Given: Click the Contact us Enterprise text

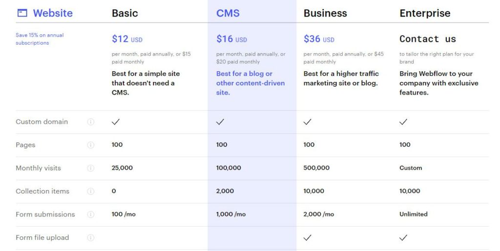Looking at the screenshot, I should (x=428, y=39).
